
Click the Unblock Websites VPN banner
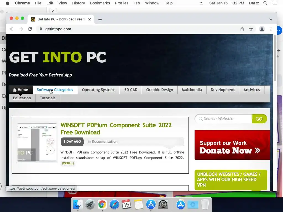[231, 180]
